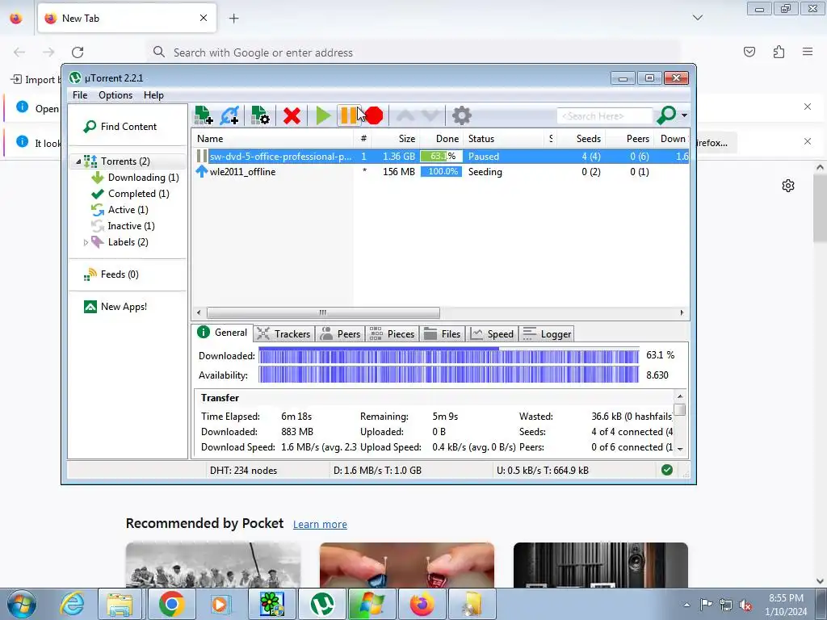Select the wle2011_offline torrent row
Viewport: 827px width, 620px height.
coord(441,172)
